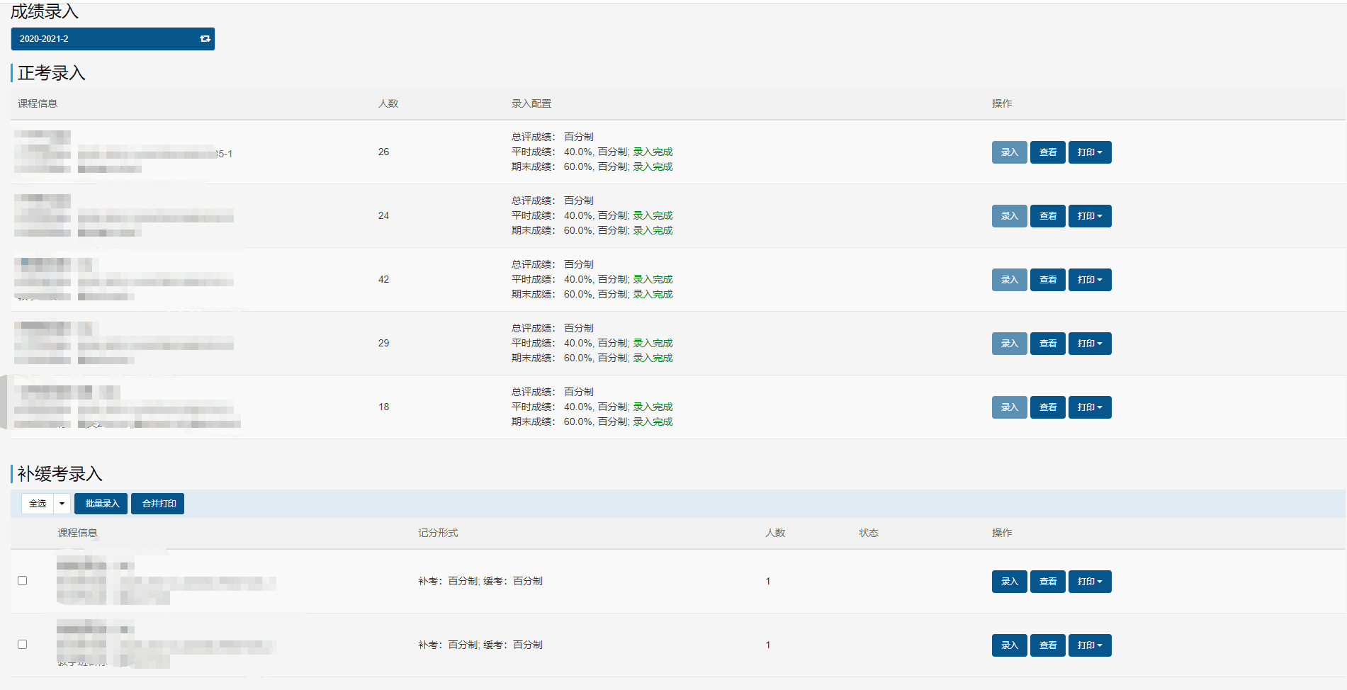
Task: Click the semester switch icon beside 2020-2021-2
Action: point(205,39)
